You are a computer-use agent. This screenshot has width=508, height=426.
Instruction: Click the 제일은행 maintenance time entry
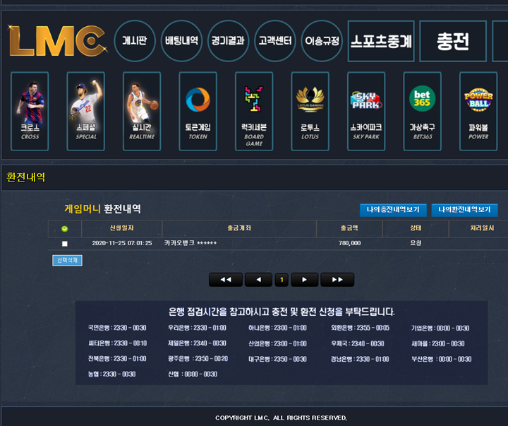pyautogui.click(x=197, y=343)
